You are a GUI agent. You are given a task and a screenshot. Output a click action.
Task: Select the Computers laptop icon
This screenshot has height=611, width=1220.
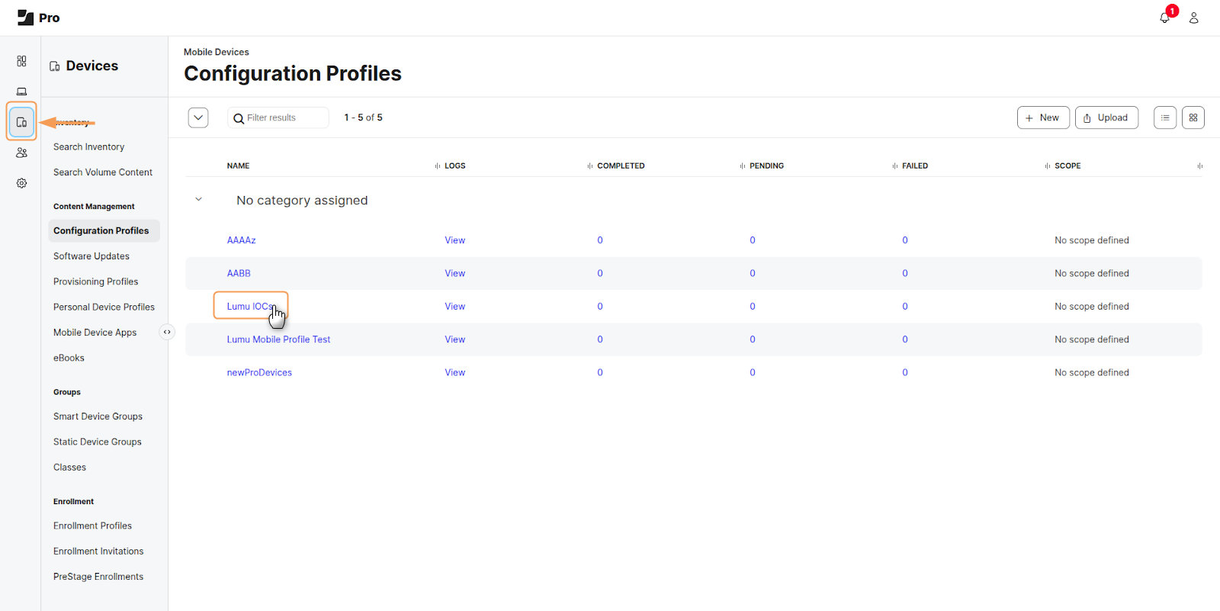click(21, 92)
